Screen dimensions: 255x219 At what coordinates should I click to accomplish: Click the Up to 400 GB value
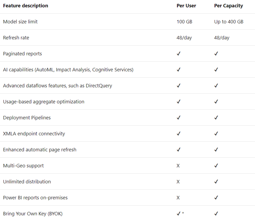(228, 22)
